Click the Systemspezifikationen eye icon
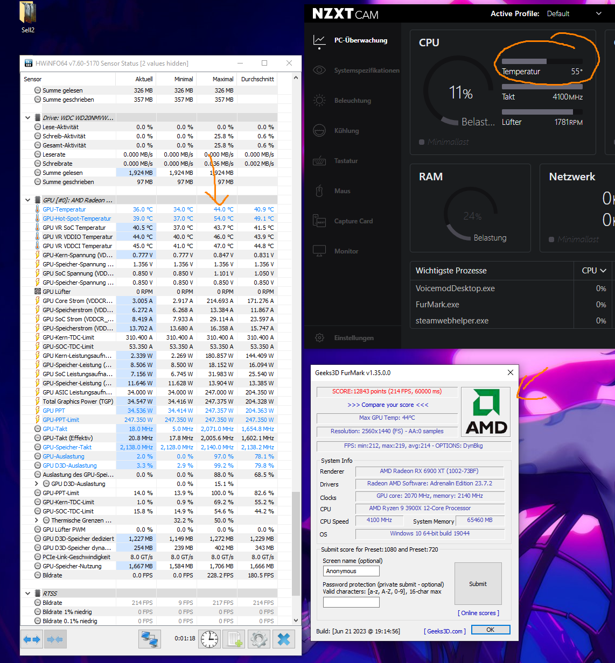The height and width of the screenshot is (663, 615). click(319, 70)
